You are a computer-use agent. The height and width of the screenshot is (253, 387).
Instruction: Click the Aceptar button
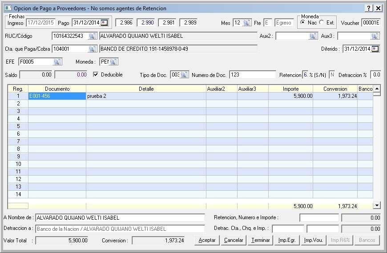tap(207, 240)
